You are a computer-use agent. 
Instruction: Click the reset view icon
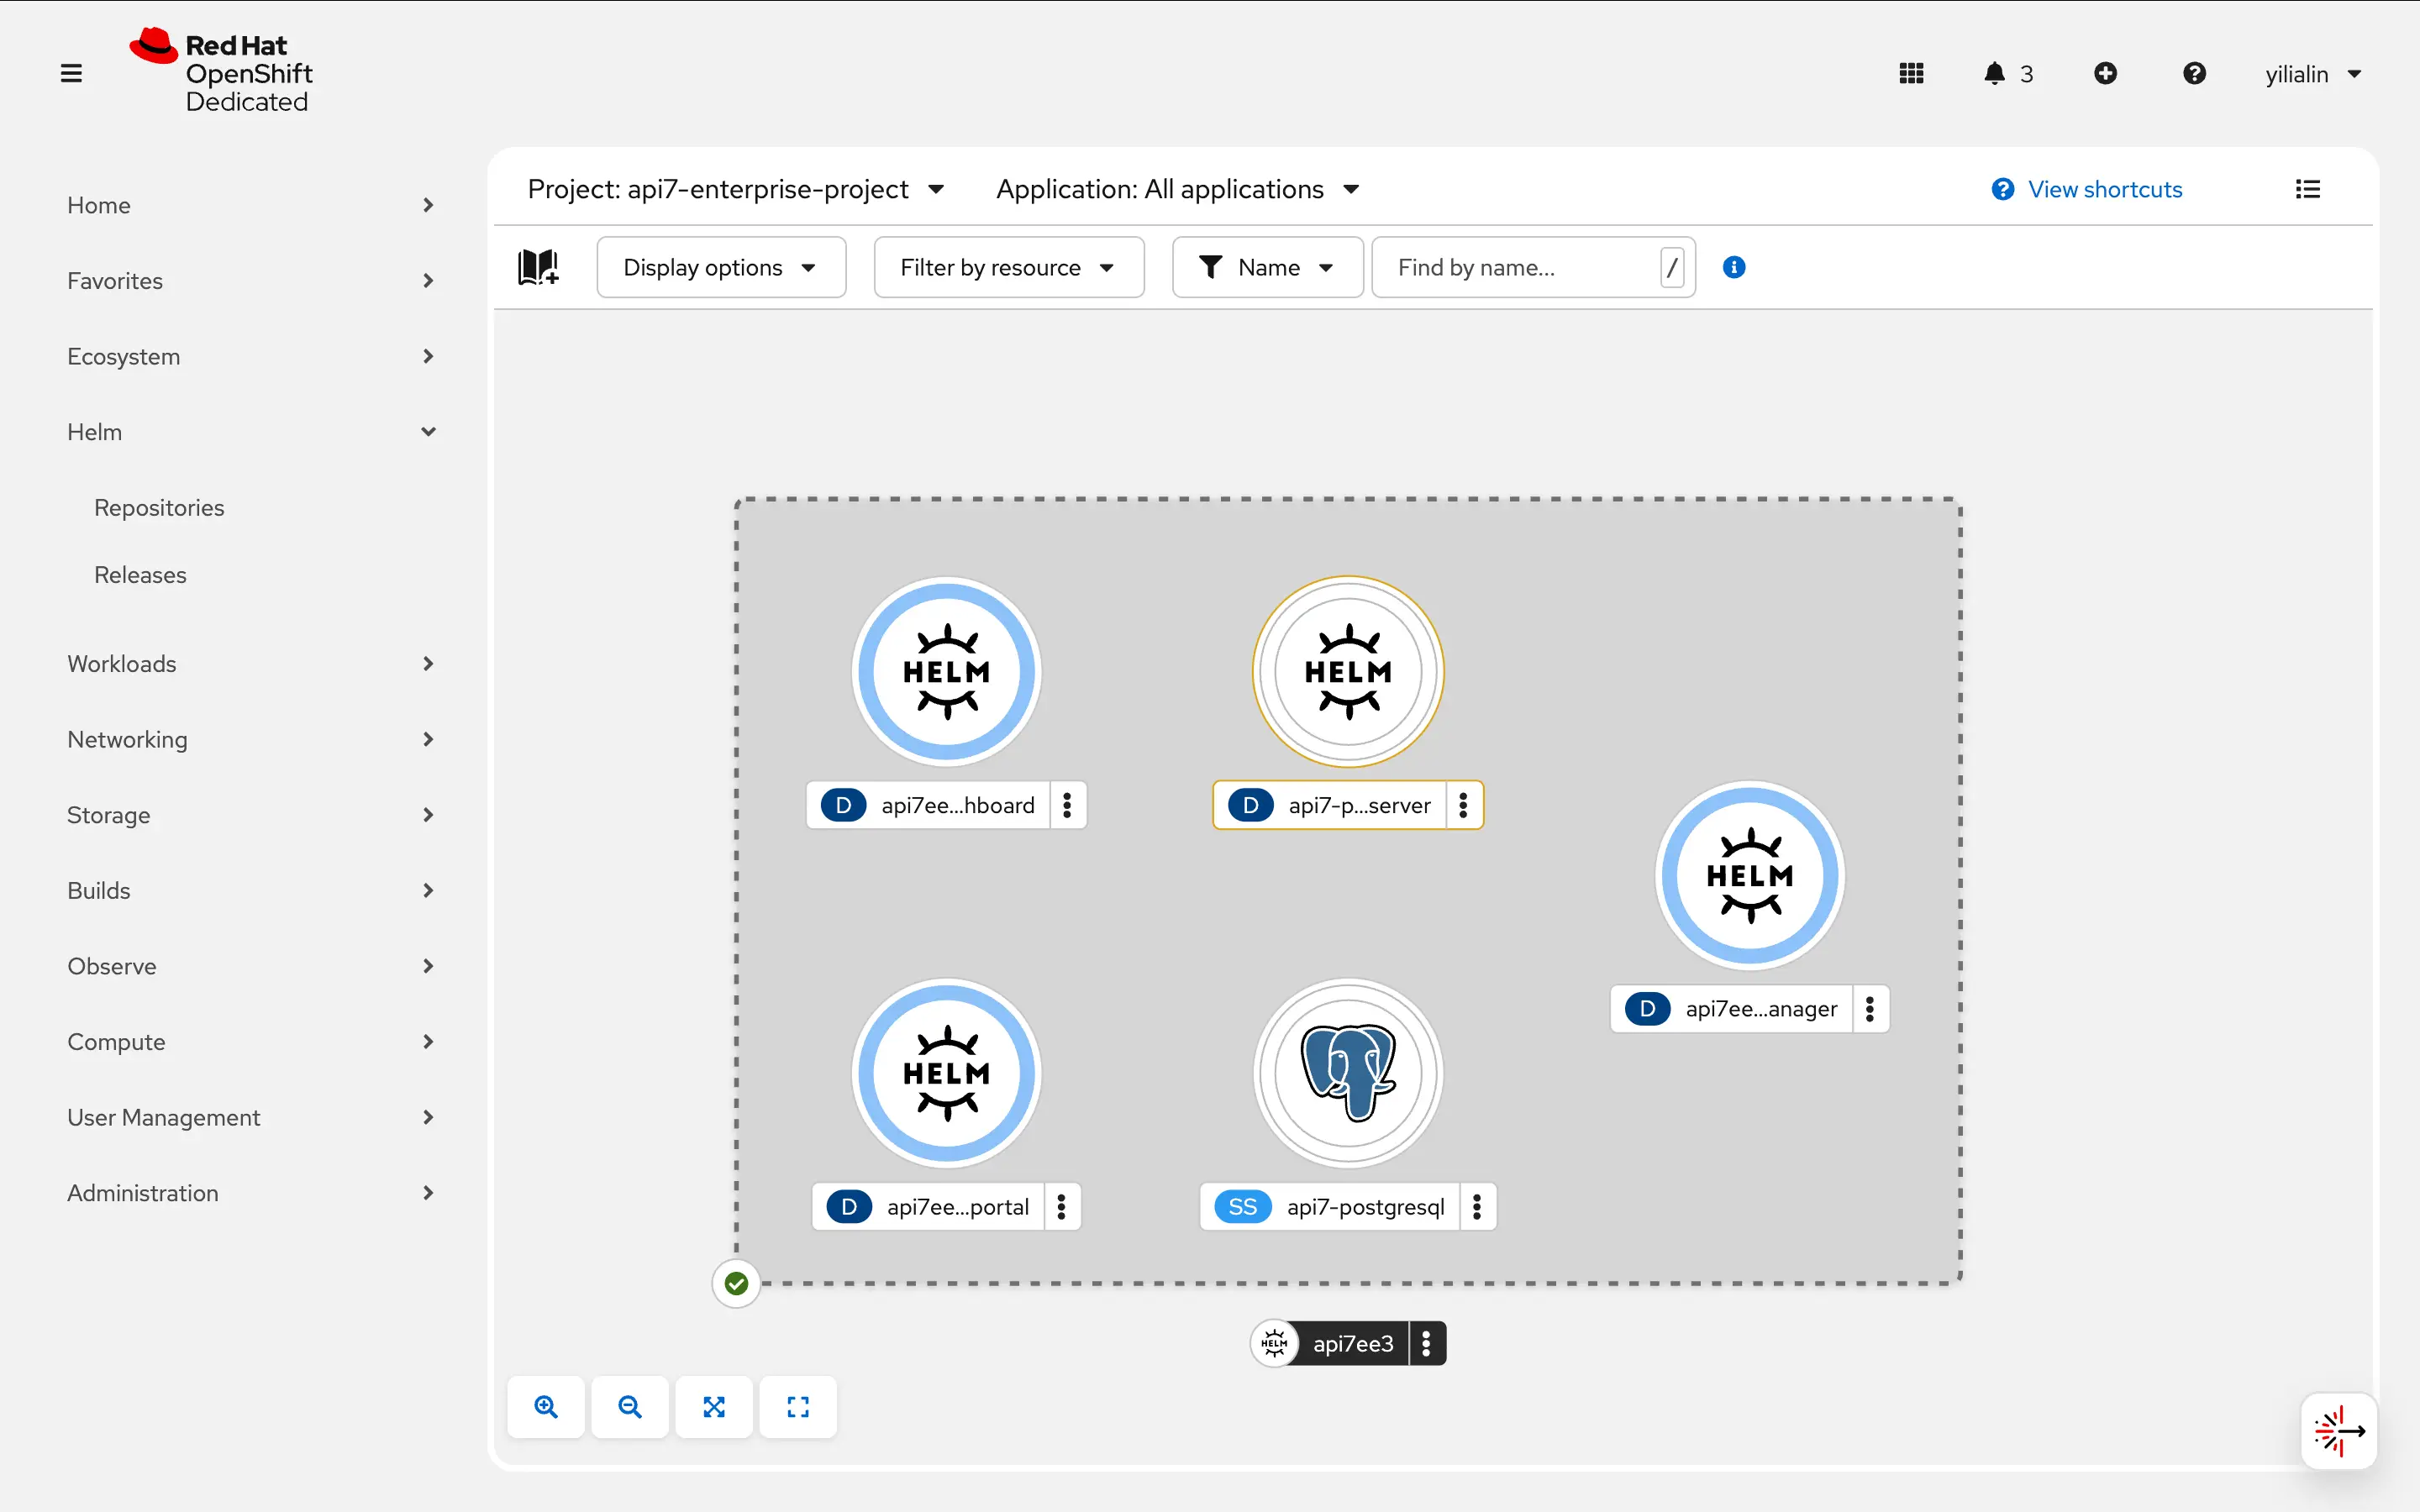798,1407
